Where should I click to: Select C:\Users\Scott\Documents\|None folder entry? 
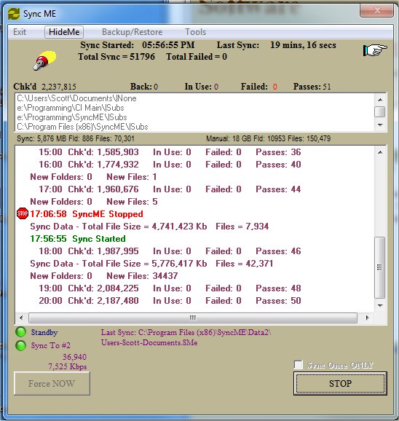click(76, 98)
